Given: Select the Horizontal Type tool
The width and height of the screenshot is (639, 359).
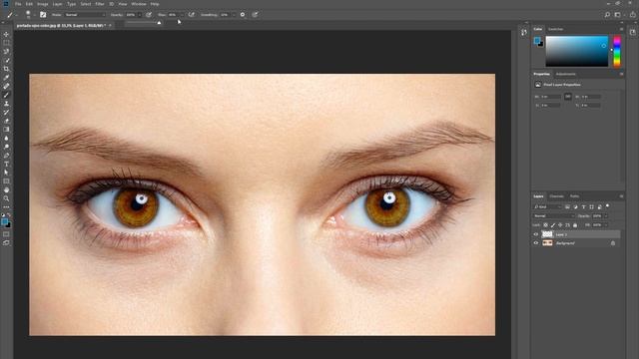Looking at the screenshot, I should (x=6, y=164).
